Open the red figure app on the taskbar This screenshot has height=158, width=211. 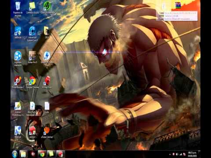click(x=60, y=154)
